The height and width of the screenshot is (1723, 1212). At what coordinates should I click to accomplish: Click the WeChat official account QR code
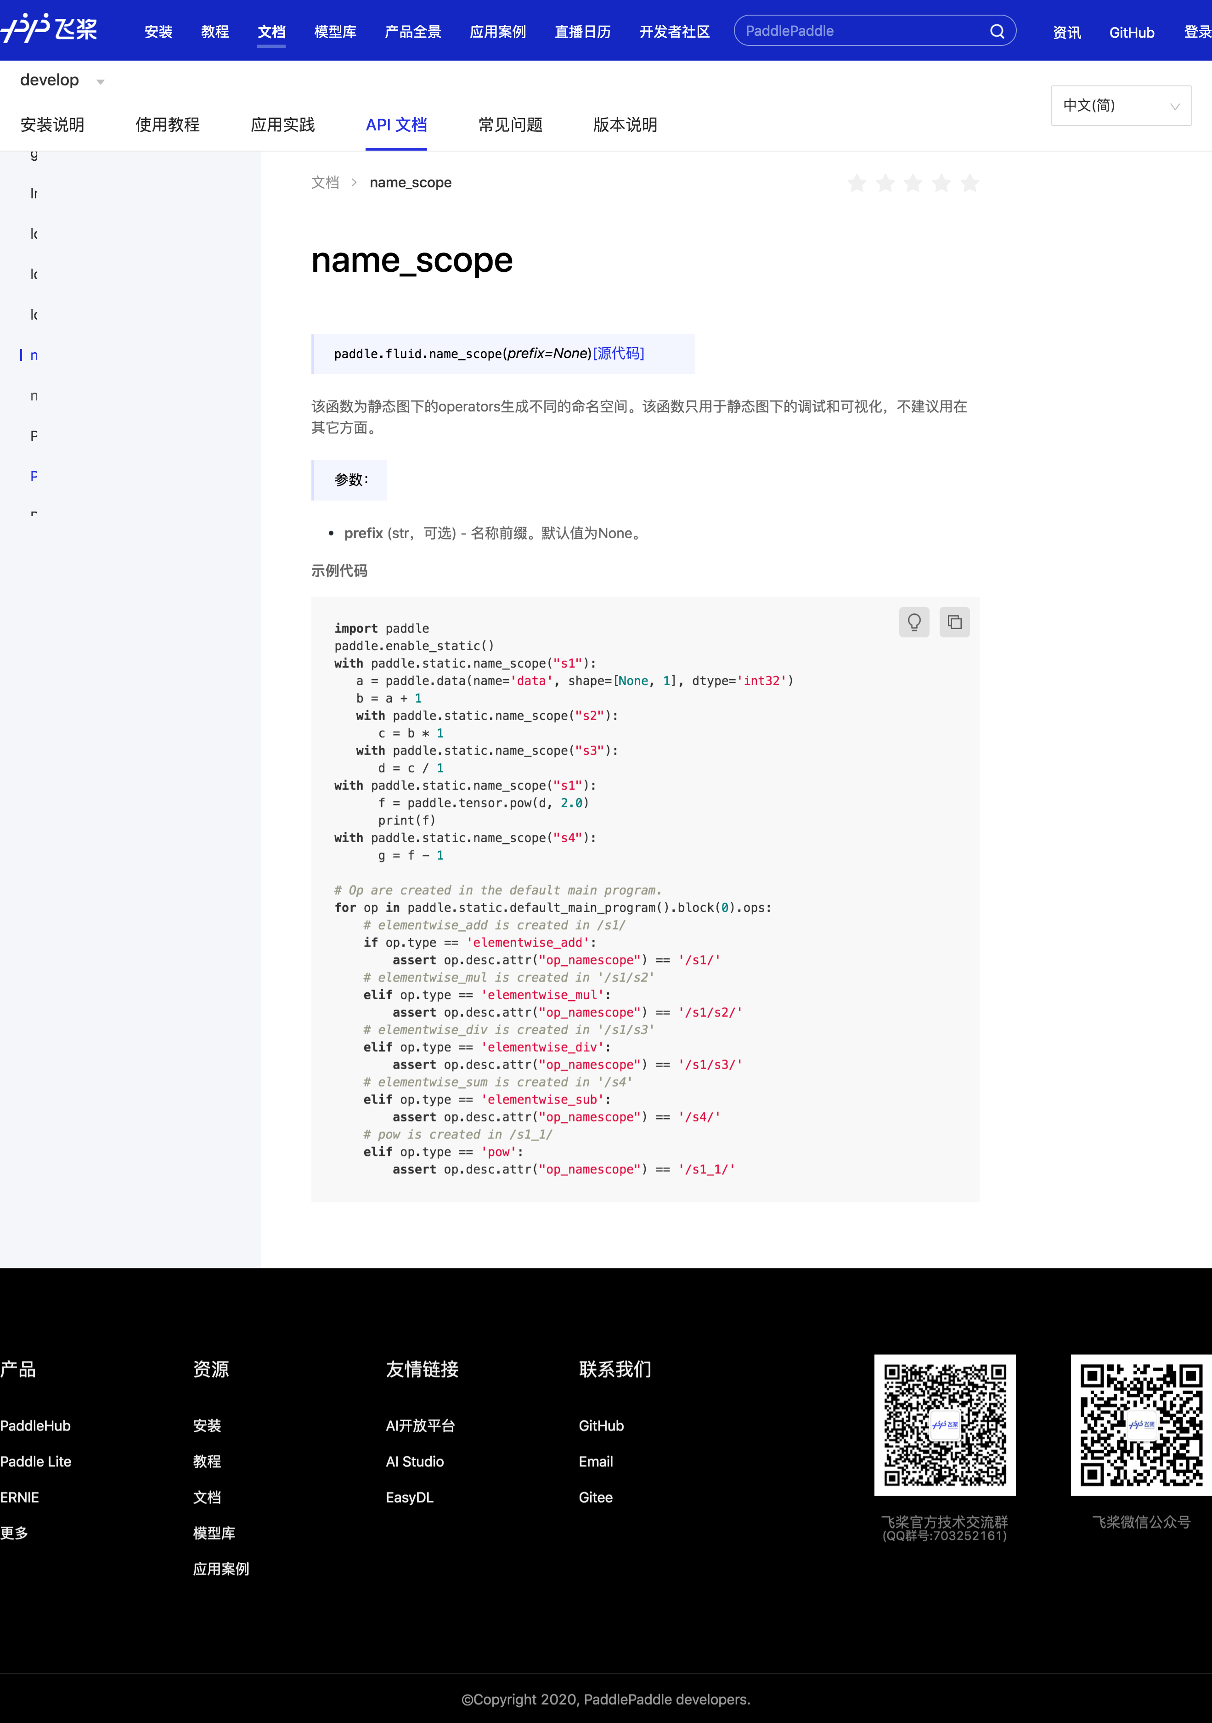[1141, 1425]
